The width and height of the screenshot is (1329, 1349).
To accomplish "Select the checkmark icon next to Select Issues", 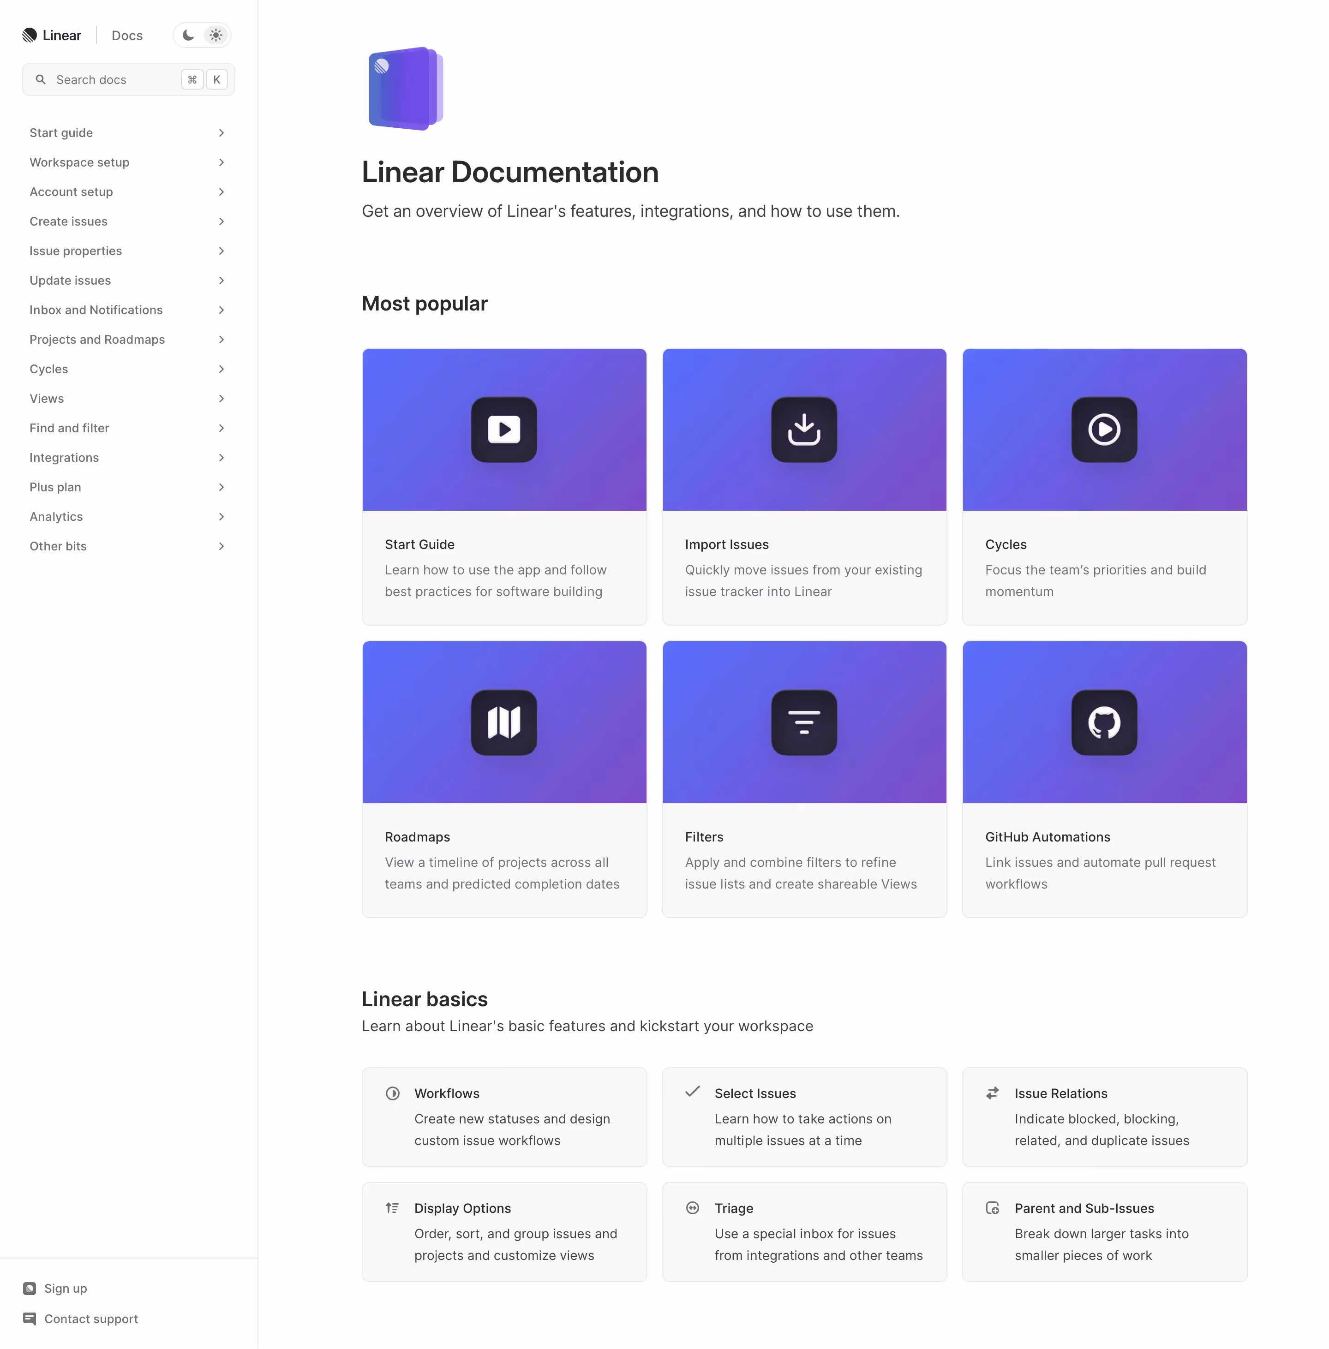I will pyautogui.click(x=693, y=1093).
